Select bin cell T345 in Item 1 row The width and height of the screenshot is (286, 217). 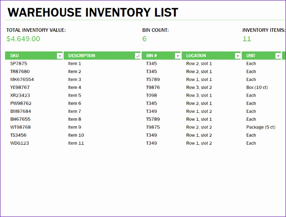point(151,64)
